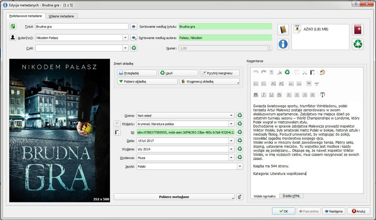Pick the text foreground color (T icon)

click(x=322, y=95)
